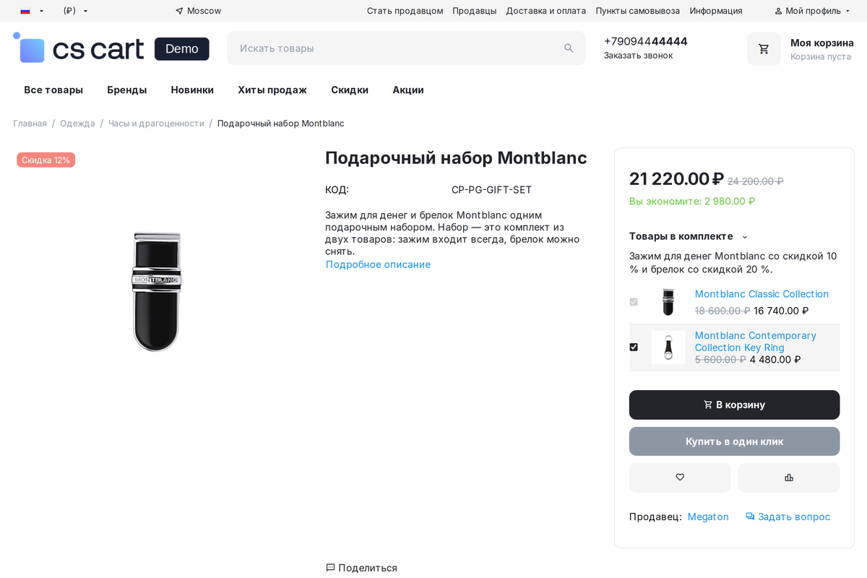Image resolution: width=867 pixels, height=578 pixels.
Task: Open the ruble currency dropdown
Action: 75,11
